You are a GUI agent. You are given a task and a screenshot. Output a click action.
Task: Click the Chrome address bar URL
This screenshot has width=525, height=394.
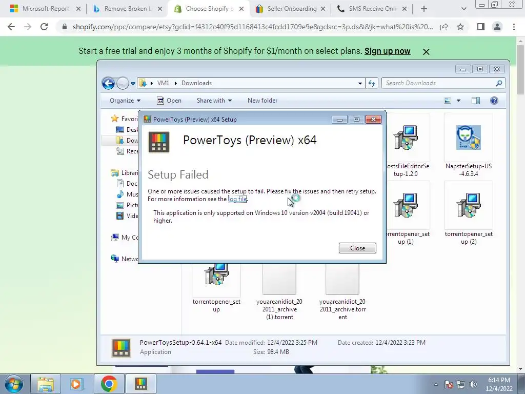[252, 27]
